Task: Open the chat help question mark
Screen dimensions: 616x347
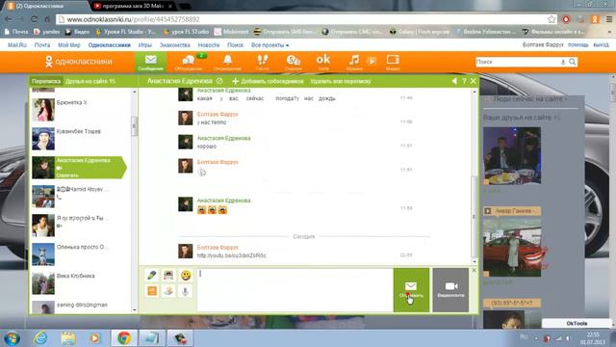Action: [x=464, y=81]
